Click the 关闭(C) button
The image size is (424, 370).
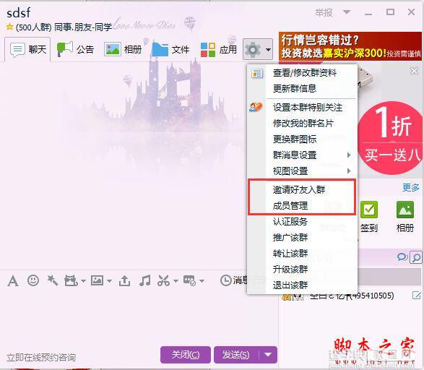click(186, 355)
